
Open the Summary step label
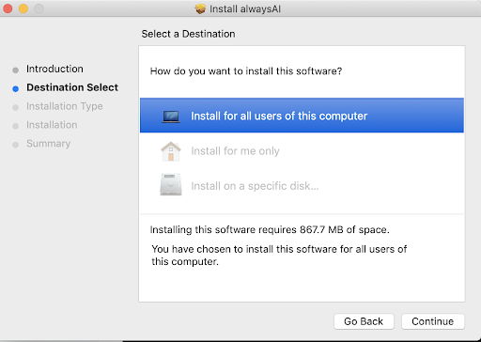click(x=48, y=144)
